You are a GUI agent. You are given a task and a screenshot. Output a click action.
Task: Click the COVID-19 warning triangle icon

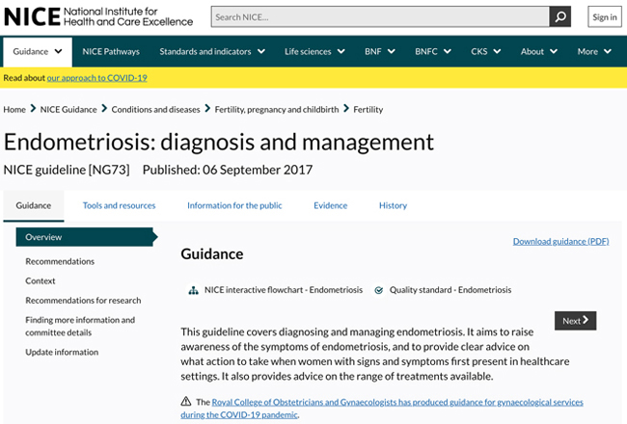186,401
